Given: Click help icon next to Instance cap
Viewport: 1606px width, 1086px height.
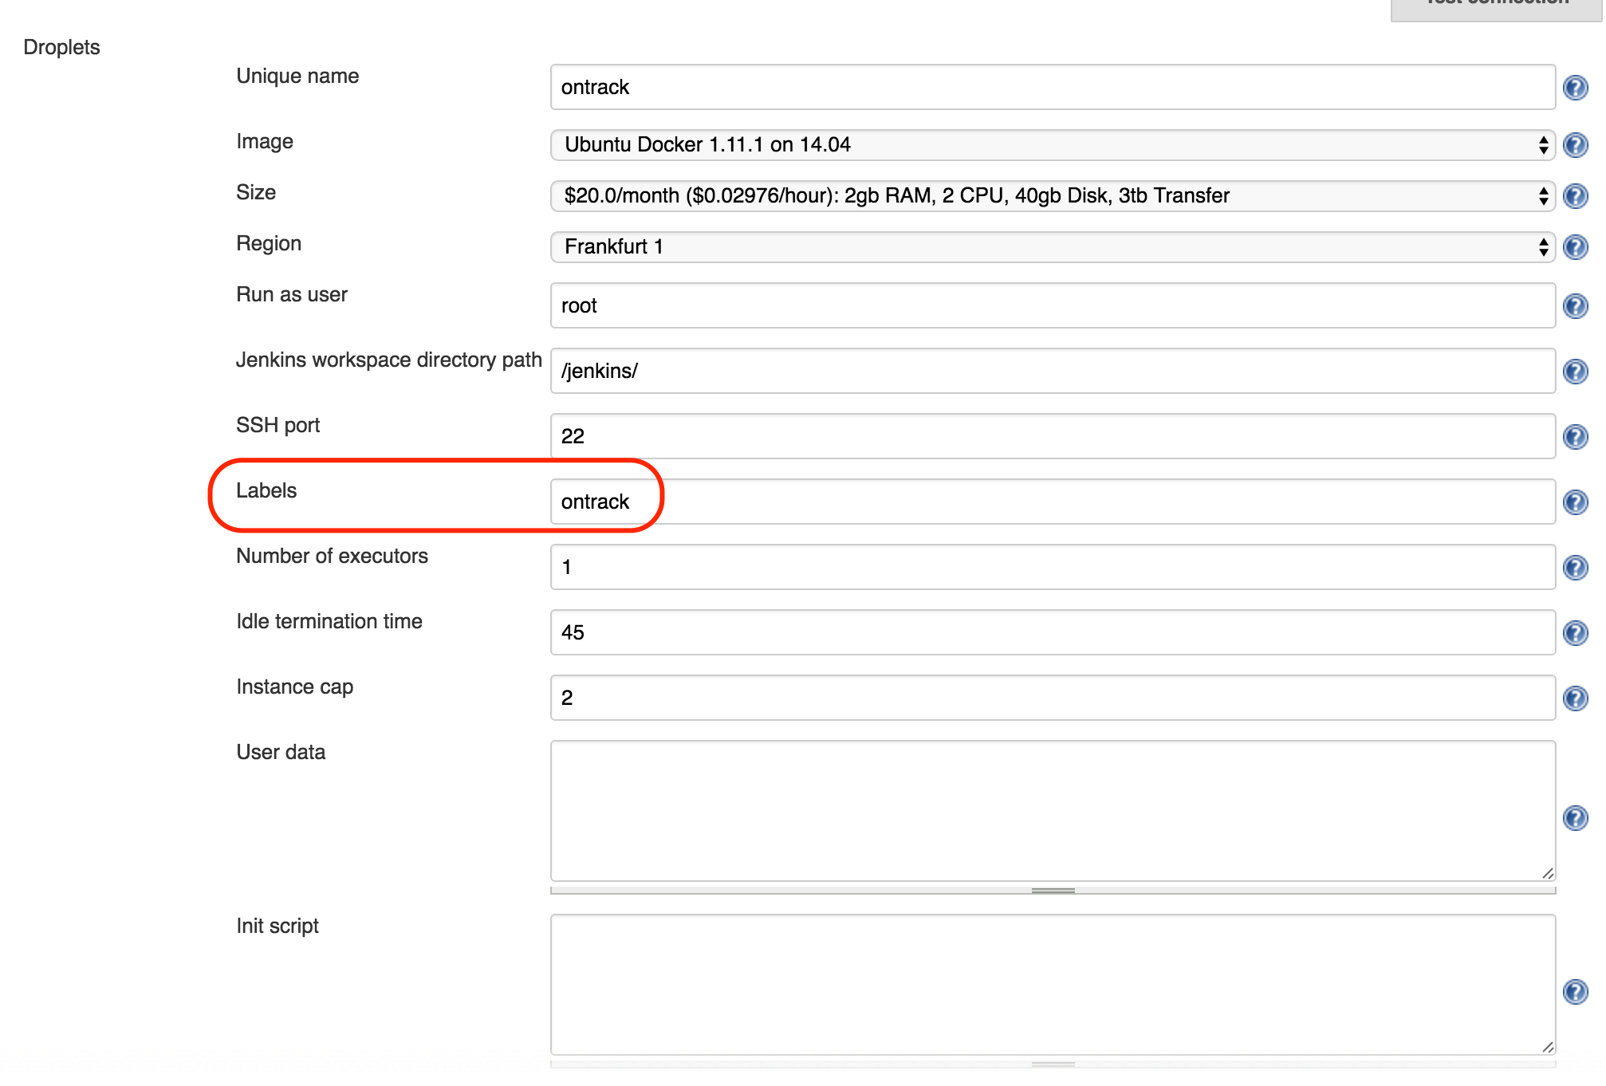Looking at the screenshot, I should pyautogui.click(x=1575, y=698).
